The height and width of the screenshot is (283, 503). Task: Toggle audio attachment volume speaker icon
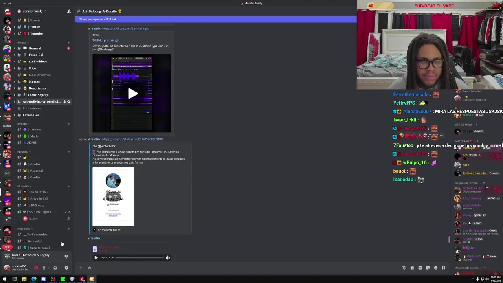tap(168, 258)
